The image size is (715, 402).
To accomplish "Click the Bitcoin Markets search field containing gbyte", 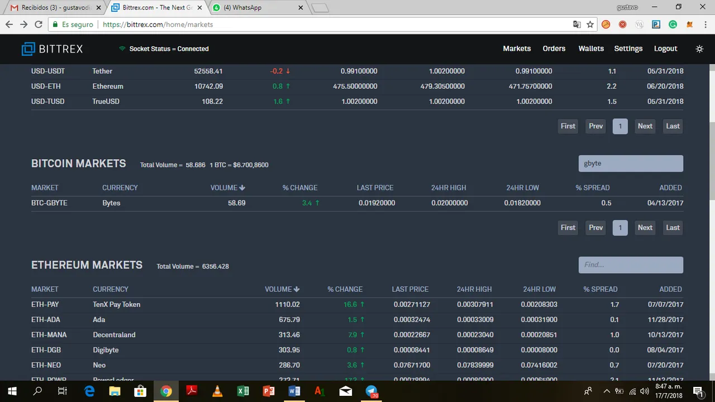I will 631,163.
